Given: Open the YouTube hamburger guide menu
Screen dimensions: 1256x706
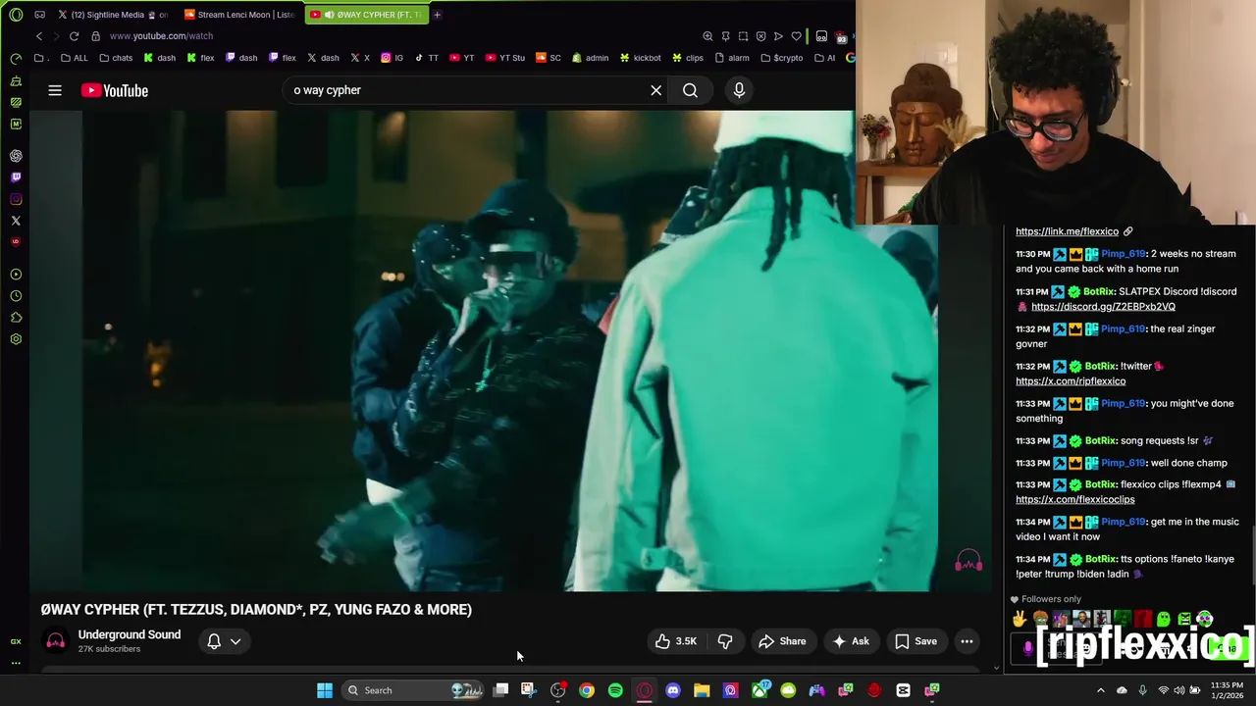Looking at the screenshot, I should click(x=55, y=90).
